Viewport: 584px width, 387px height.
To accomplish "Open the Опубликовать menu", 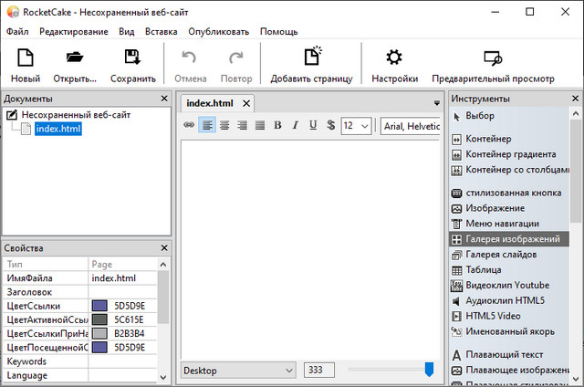I will (218, 31).
